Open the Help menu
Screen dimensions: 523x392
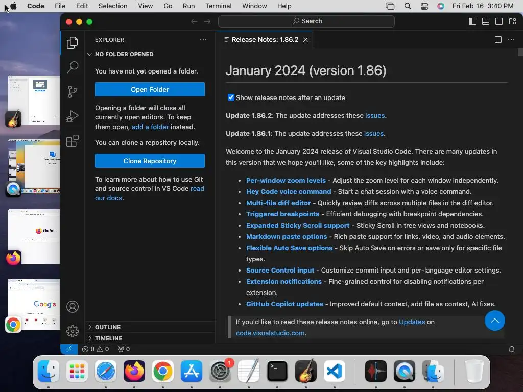(x=284, y=6)
